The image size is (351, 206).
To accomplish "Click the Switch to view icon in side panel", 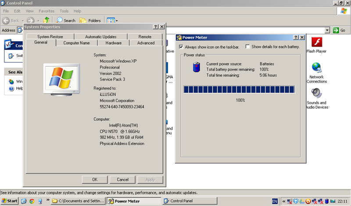I will pos(11,56).
